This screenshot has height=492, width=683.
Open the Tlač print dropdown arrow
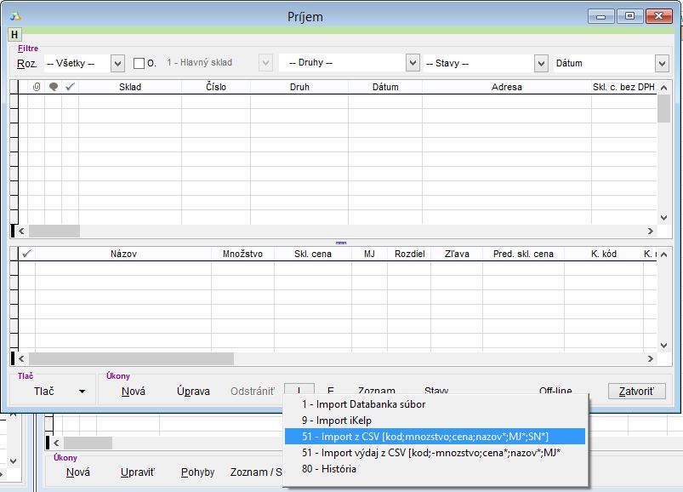83,392
